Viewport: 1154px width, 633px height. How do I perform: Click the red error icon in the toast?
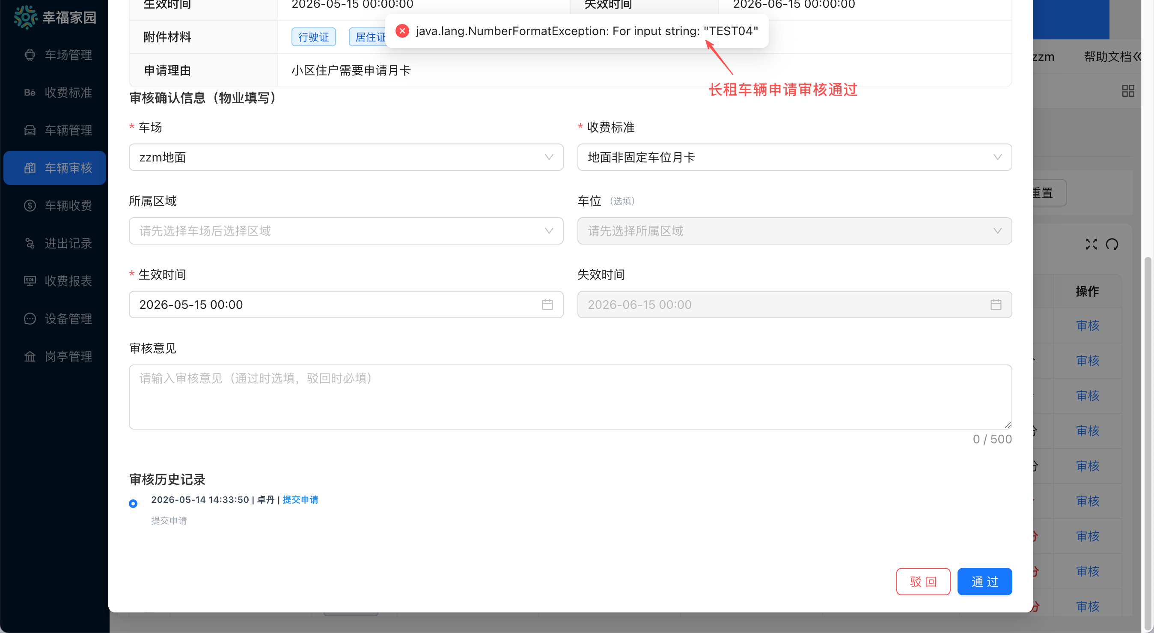tap(402, 30)
